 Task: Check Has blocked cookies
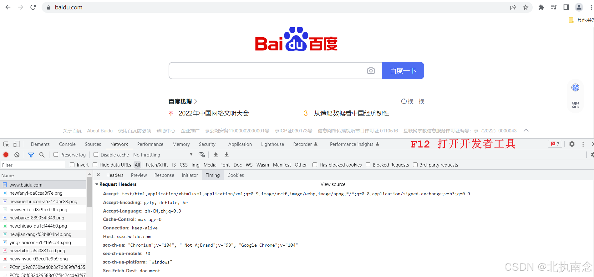pyautogui.click(x=315, y=165)
